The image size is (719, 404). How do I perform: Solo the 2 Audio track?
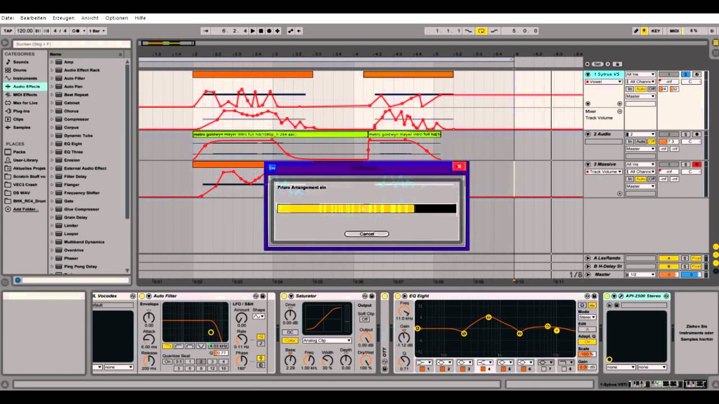685,134
